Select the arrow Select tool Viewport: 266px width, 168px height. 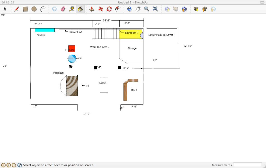pyautogui.click(x=5, y=9)
